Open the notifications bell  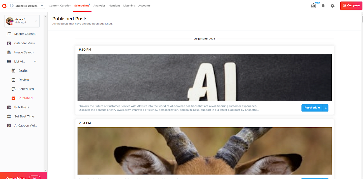323,6
